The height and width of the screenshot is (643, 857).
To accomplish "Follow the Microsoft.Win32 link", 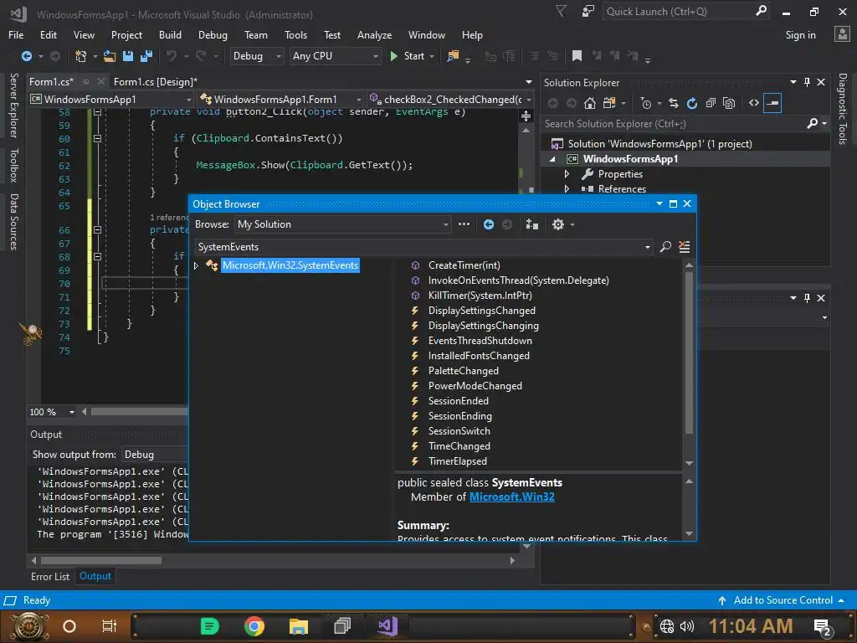I will point(511,497).
